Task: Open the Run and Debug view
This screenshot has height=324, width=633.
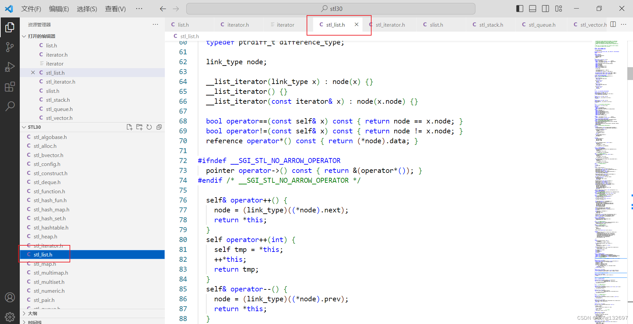Action: coord(10,67)
